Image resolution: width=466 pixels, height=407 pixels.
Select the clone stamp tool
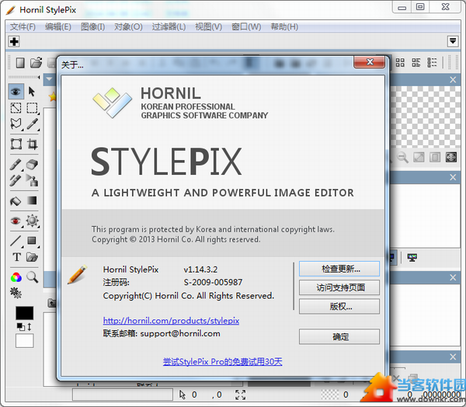tap(32, 180)
